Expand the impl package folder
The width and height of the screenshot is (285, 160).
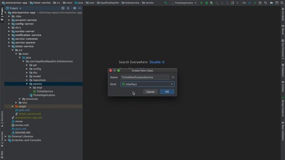[31, 88]
